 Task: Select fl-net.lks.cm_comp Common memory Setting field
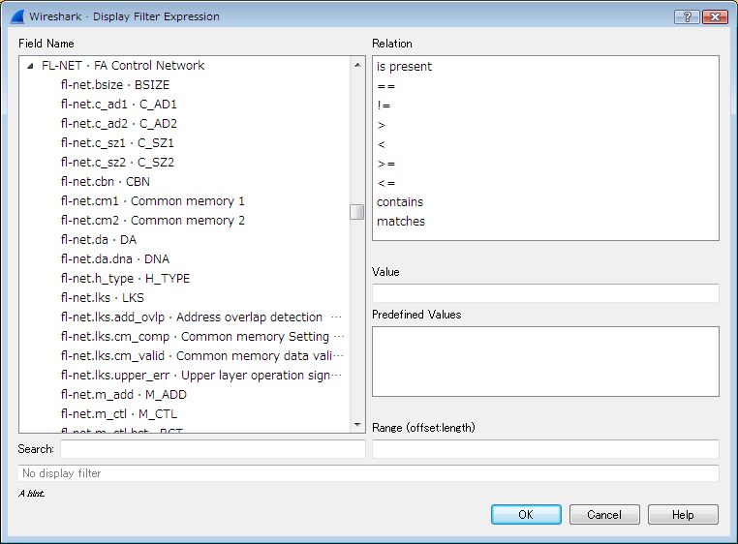pyautogui.click(x=202, y=336)
